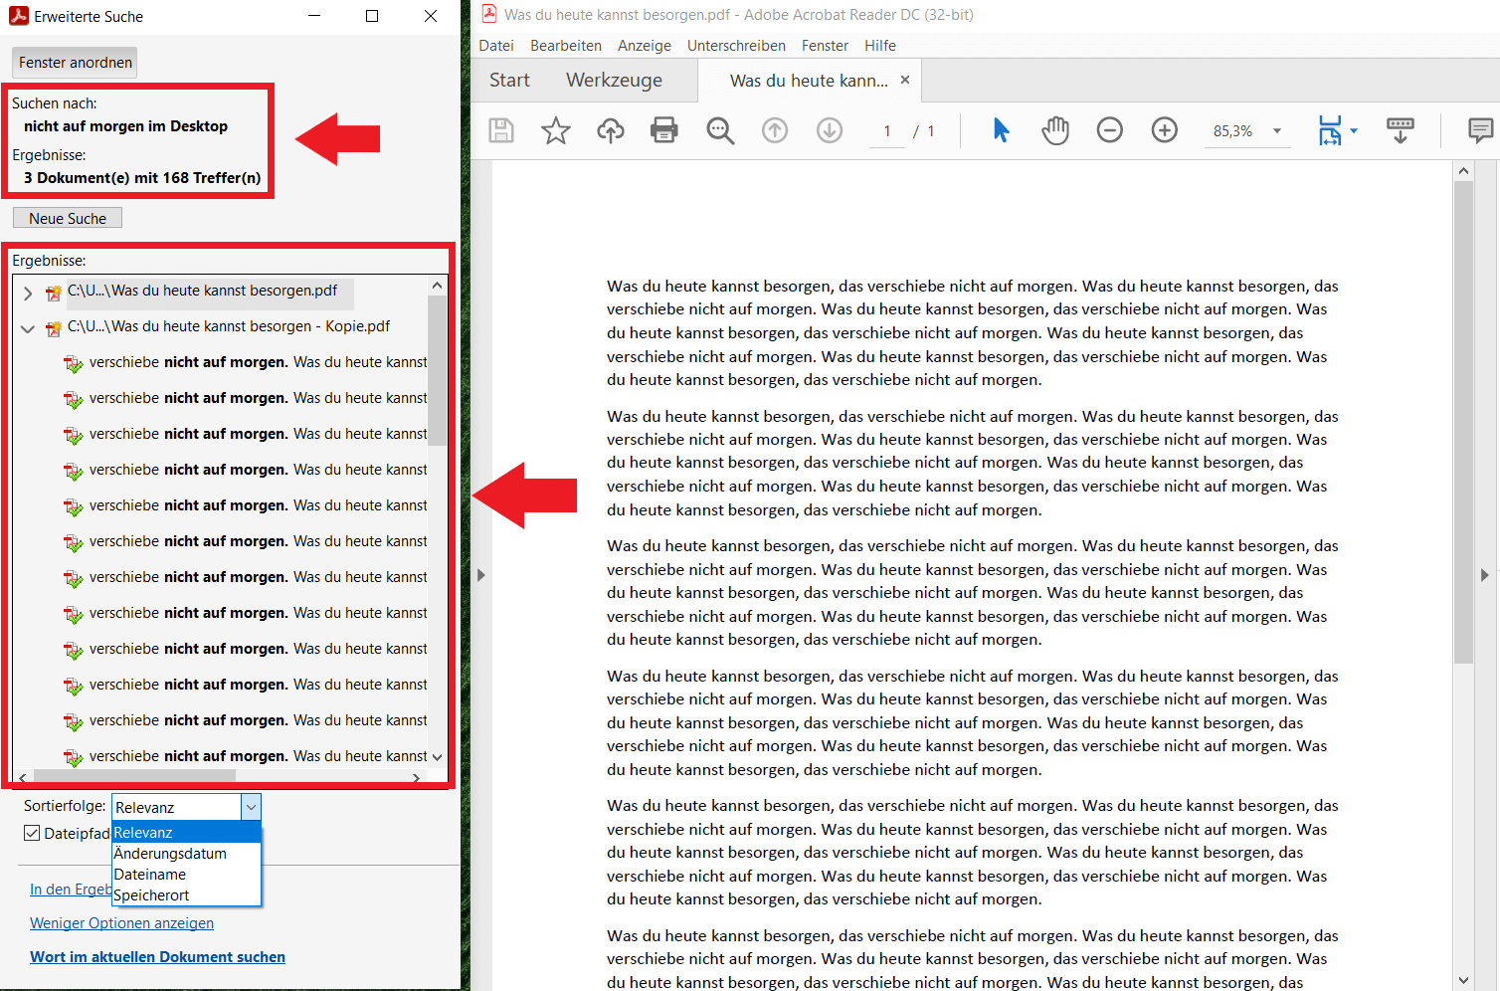Viewport: 1500px width, 991px height.
Task: Choose Speicherort in the sort list
Action: (x=186, y=895)
